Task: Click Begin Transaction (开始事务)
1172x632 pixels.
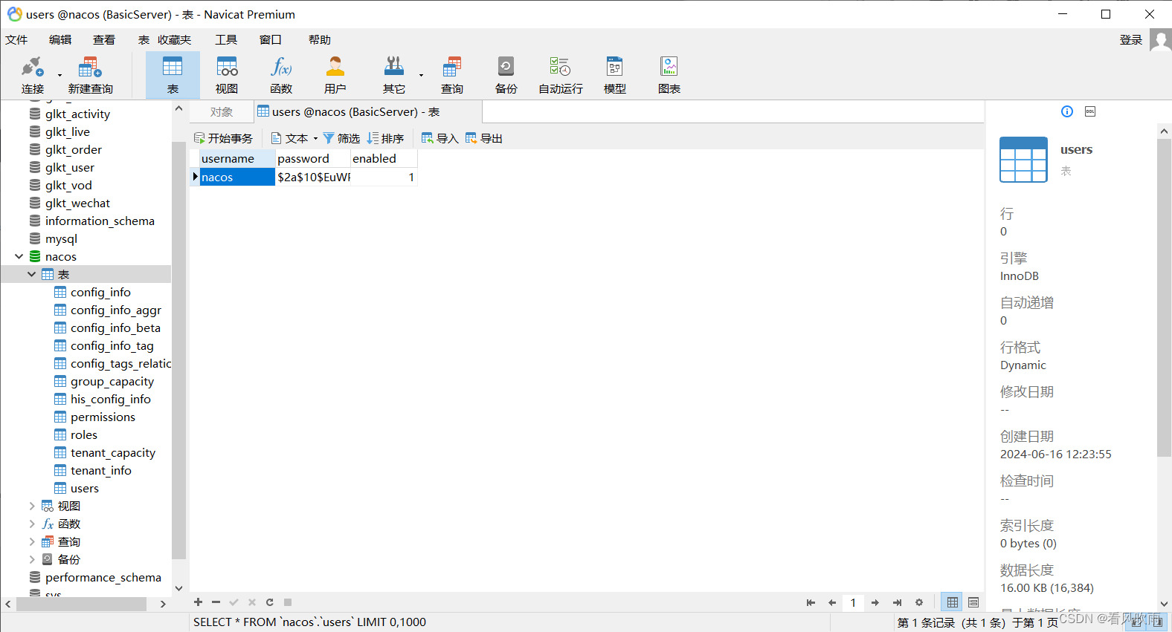Action: pos(223,138)
